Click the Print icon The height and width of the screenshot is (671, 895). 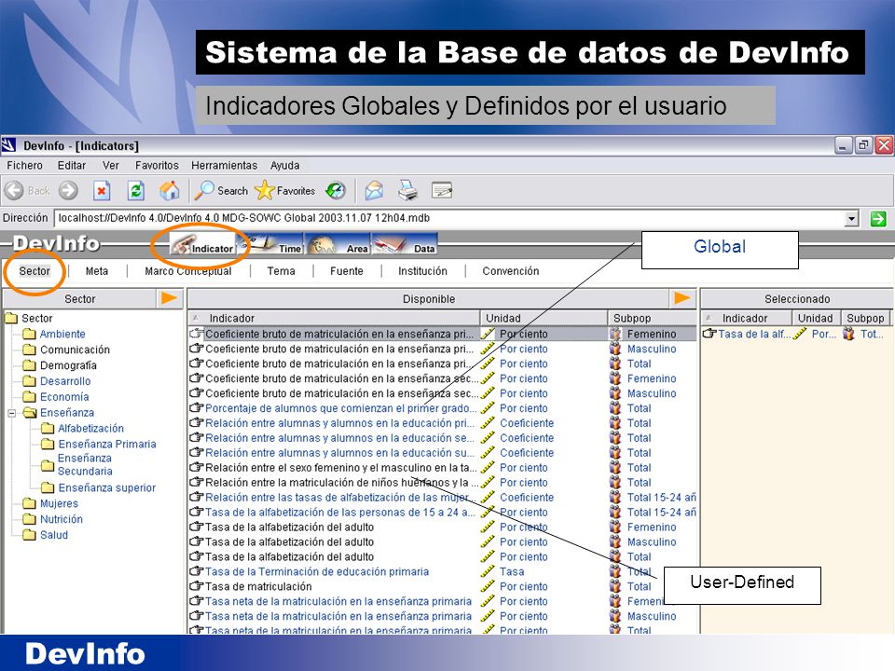(407, 190)
